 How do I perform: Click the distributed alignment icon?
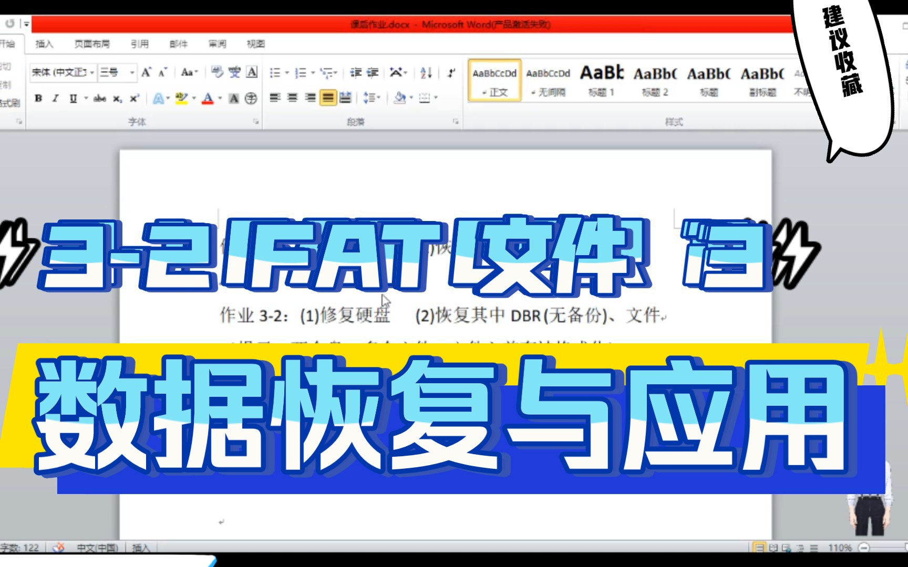click(x=345, y=98)
